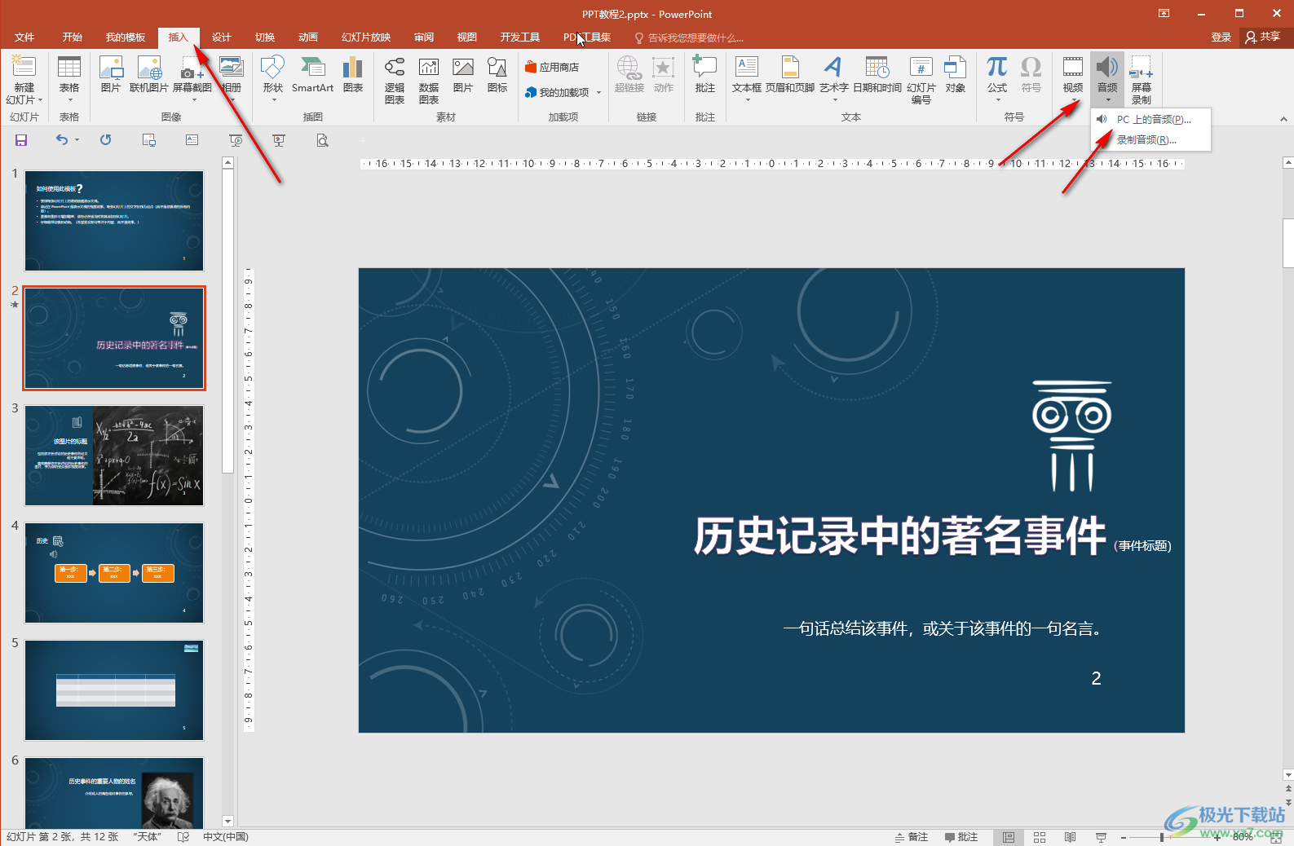
Task: Expand the Text Box (文本框) dropdown arrow
Action: (747, 100)
